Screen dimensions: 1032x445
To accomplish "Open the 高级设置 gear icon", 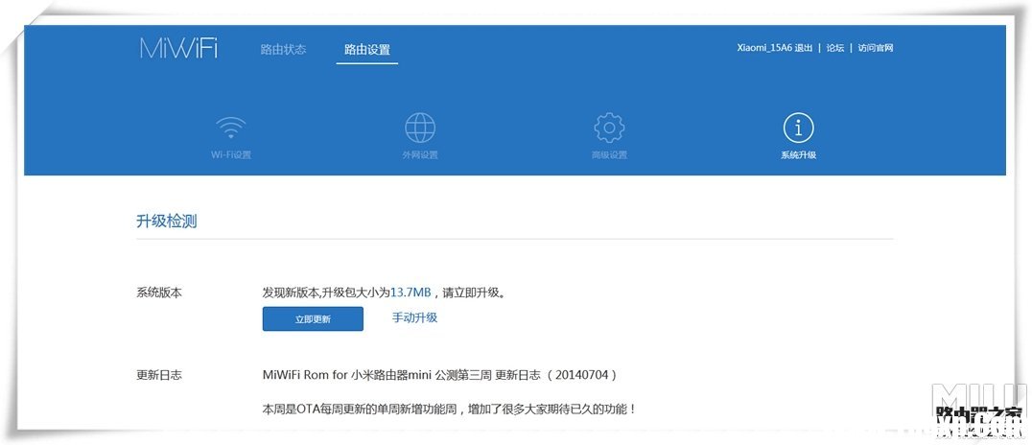I will click(x=609, y=128).
